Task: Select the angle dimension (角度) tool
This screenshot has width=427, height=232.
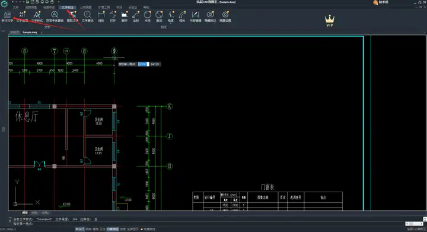Action: click(x=171, y=17)
